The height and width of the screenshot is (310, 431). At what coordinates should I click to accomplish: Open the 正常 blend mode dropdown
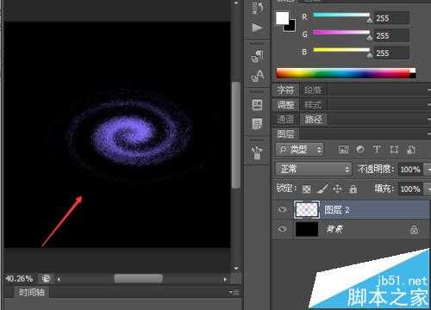tap(314, 169)
